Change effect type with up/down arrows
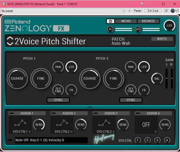This screenshot has width=180, height=152. click(10, 41)
